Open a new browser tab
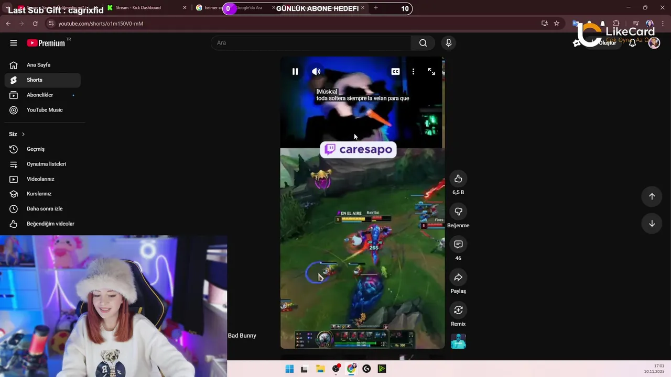 [376, 8]
